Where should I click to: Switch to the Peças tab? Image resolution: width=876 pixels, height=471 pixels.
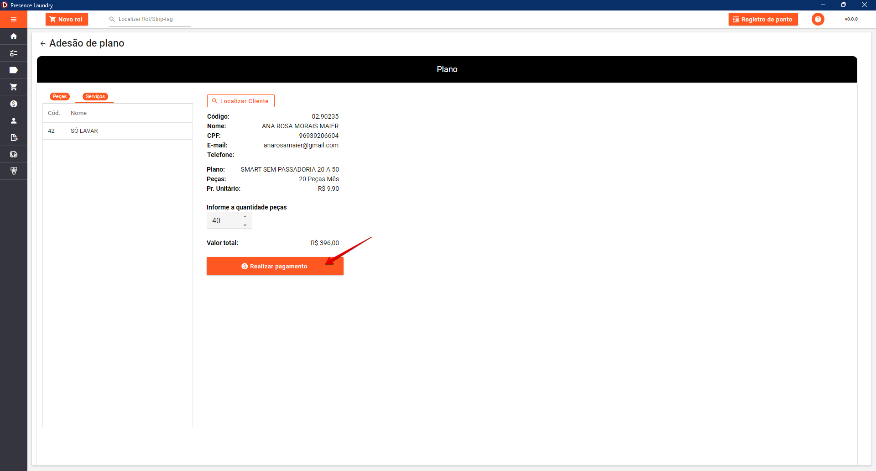point(60,96)
